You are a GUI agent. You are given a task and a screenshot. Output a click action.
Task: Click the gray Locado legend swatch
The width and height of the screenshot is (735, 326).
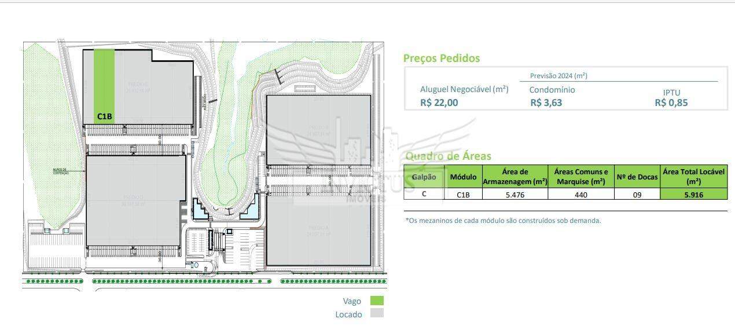tap(377, 313)
